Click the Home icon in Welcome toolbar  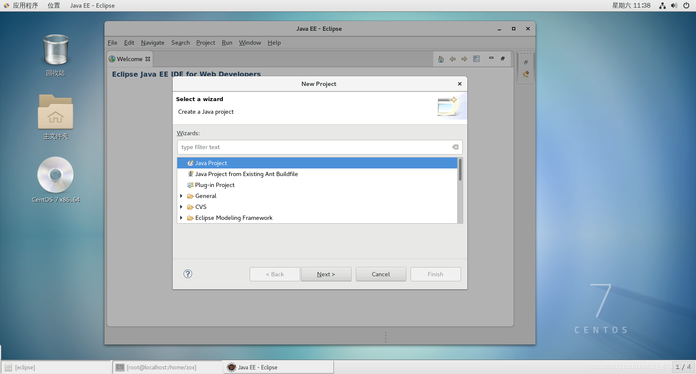point(441,59)
